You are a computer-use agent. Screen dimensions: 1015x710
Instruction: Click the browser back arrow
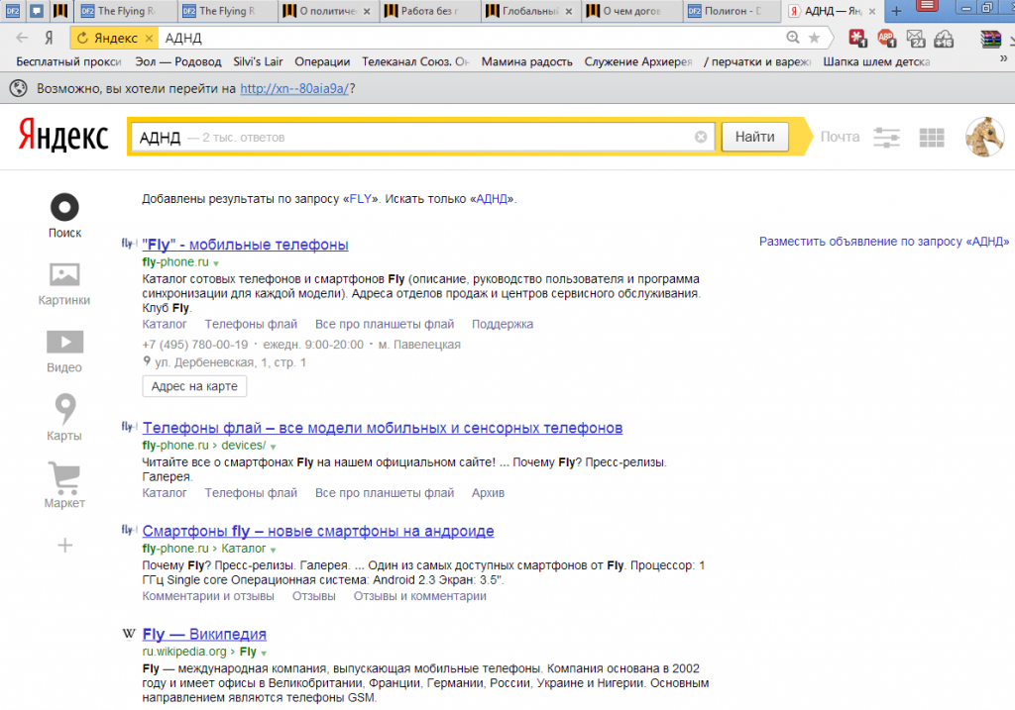click(22, 39)
